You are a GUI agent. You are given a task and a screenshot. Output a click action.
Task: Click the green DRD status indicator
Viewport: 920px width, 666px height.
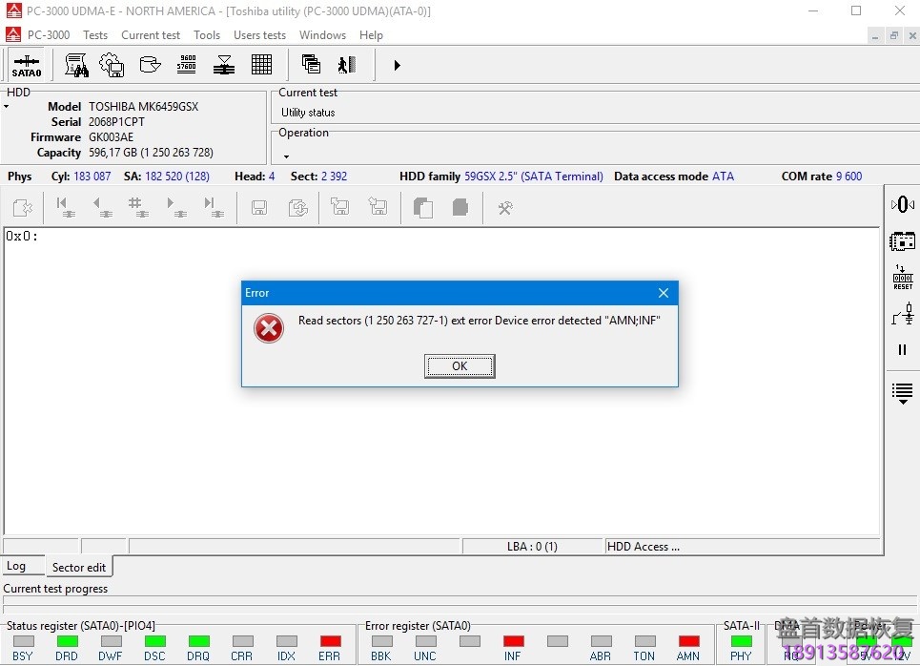67,641
